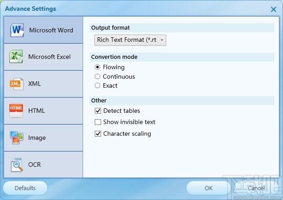Open the Output format dropdown
283x200 pixels.
click(x=130, y=40)
